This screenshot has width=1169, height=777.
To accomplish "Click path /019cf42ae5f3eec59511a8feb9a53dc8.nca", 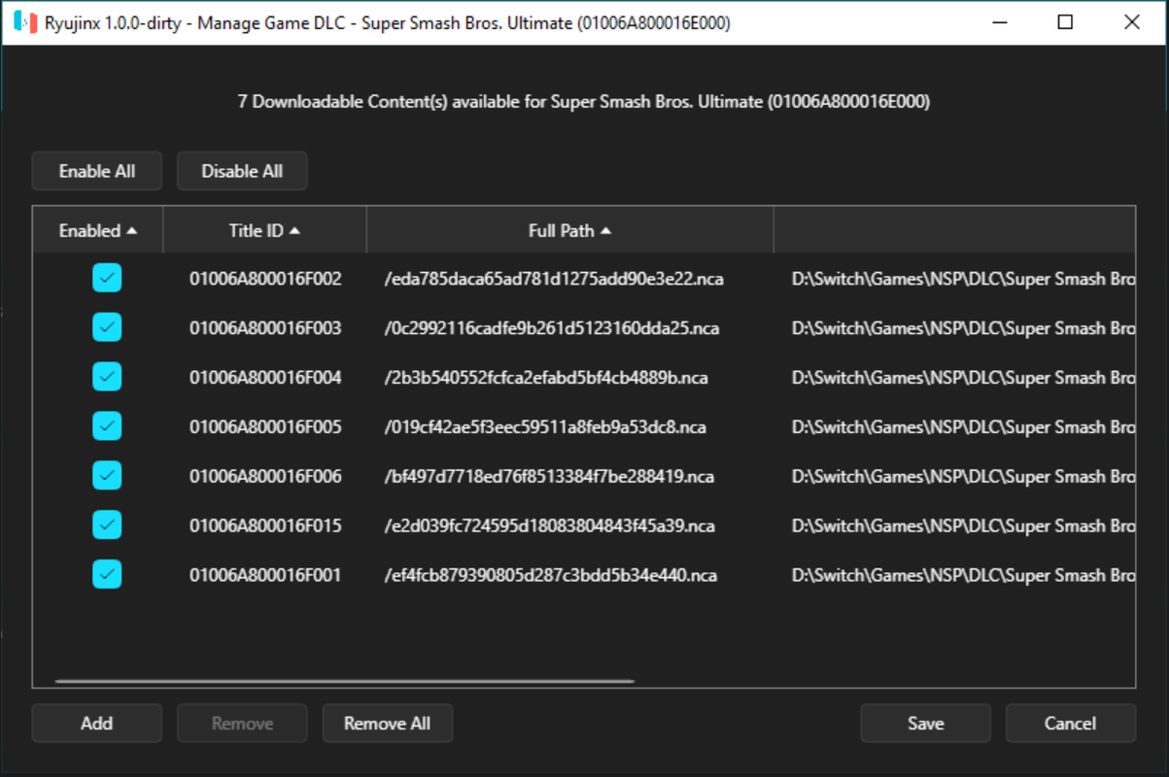I will [545, 427].
